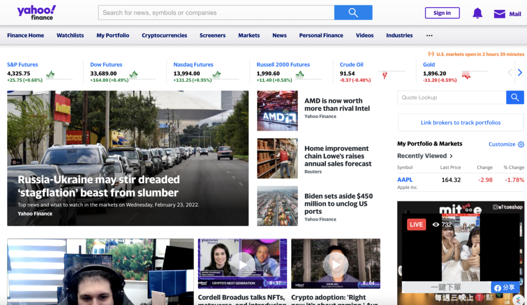Click AAPL percent change -1.78%
This screenshot has width=527, height=305.
[x=515, y=180]
